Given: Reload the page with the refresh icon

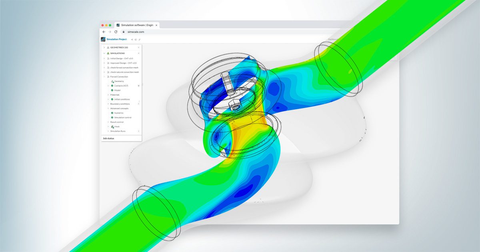Looking at the screenshot, I should tap(116, 32).
